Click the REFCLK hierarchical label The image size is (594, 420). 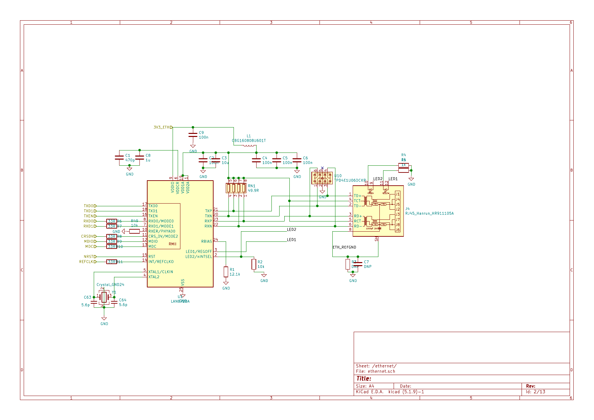pyautogui.click(x=87, y=262)
